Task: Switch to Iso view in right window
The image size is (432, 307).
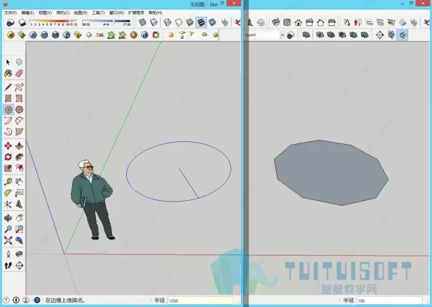Action: coord(276,22)
